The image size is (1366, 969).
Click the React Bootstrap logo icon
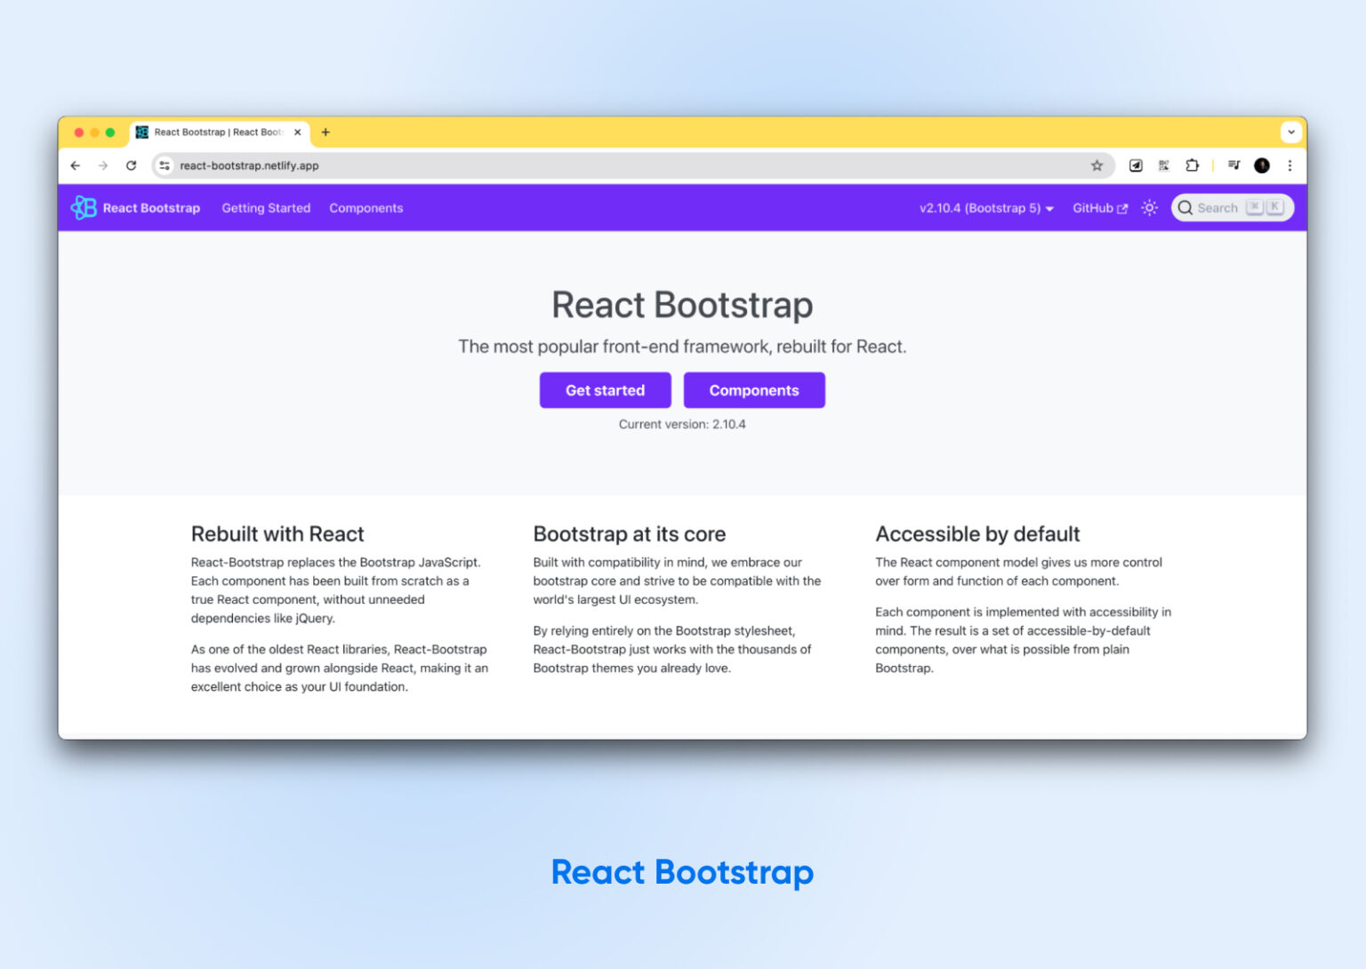[84, 207]
